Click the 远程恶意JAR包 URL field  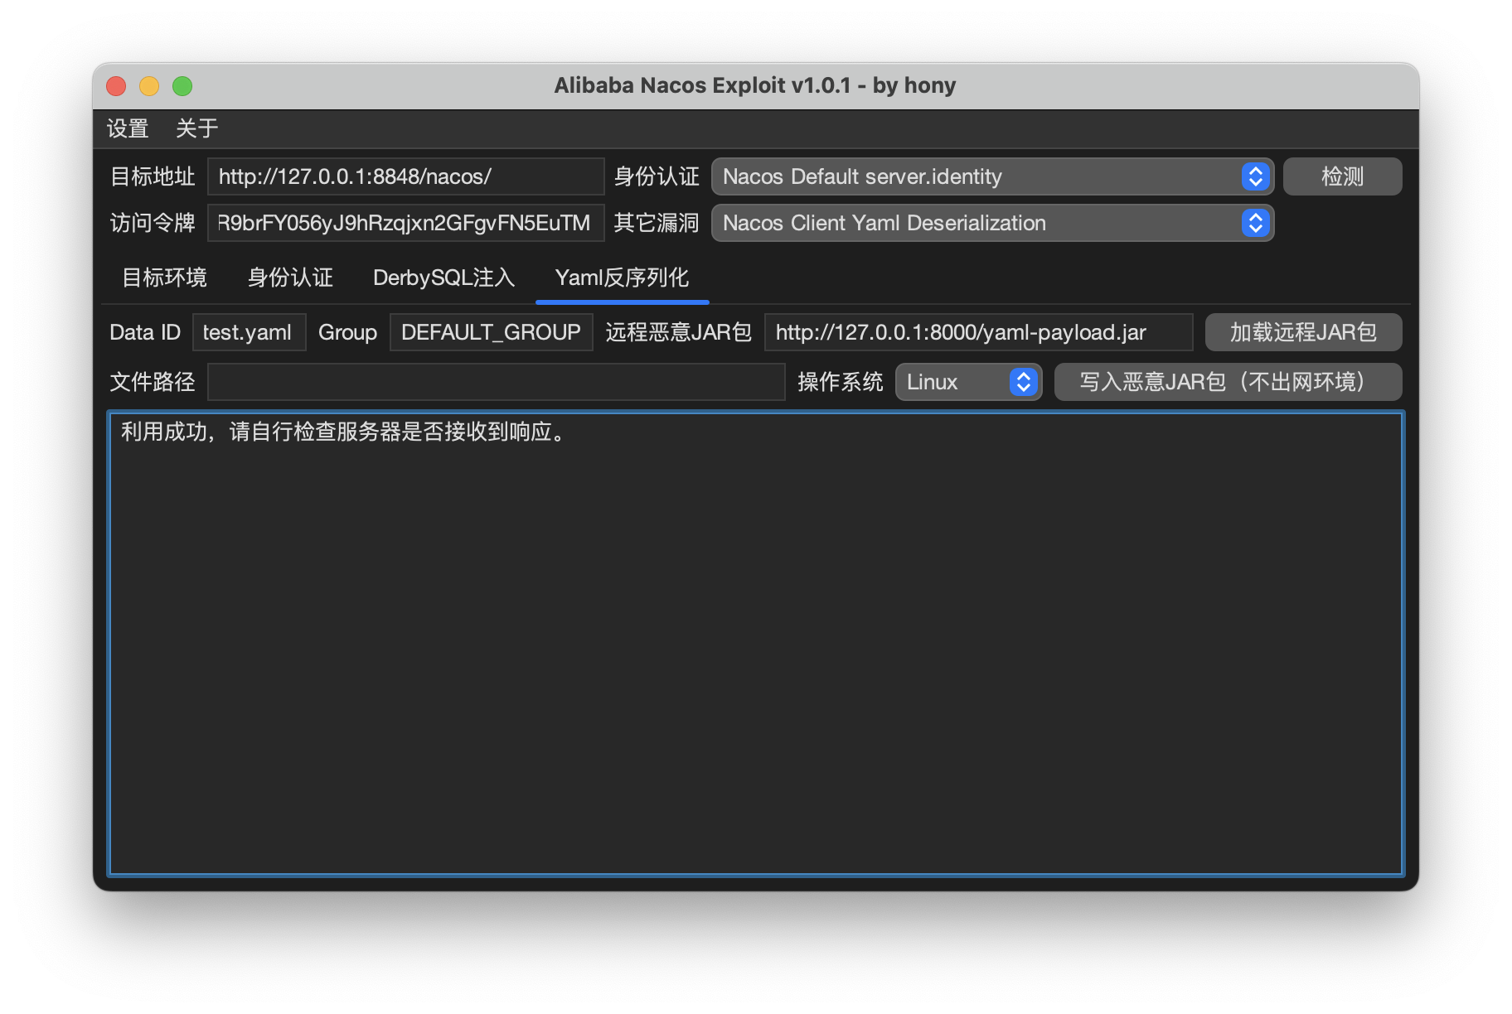click(978, 332)
